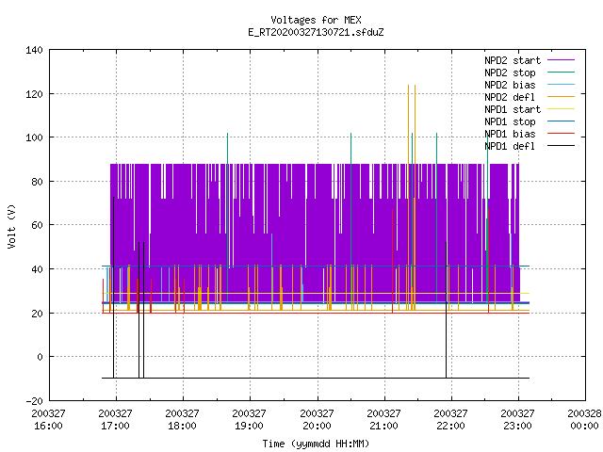This screenshot has height=452, width=603.
Task: Click the x-axis label 200327 17:00
Action: (115, 420)
